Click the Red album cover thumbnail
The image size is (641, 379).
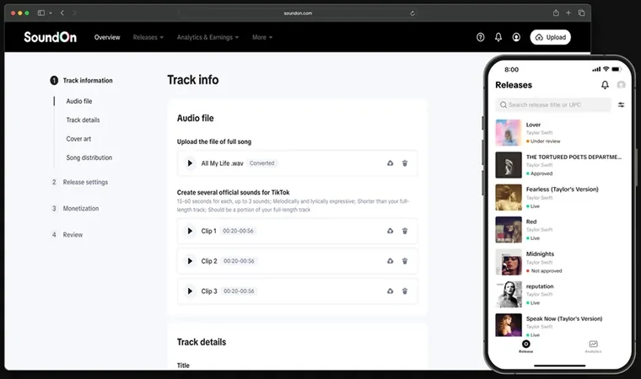click(509, 230)
